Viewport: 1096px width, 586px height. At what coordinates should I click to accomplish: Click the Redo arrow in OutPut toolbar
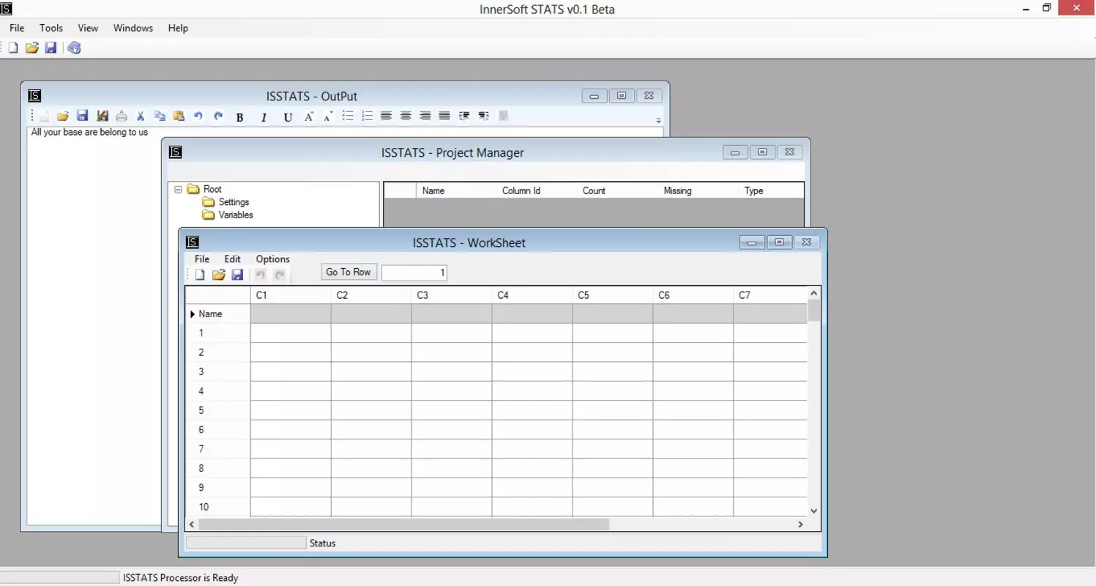(x=218, y=116)
